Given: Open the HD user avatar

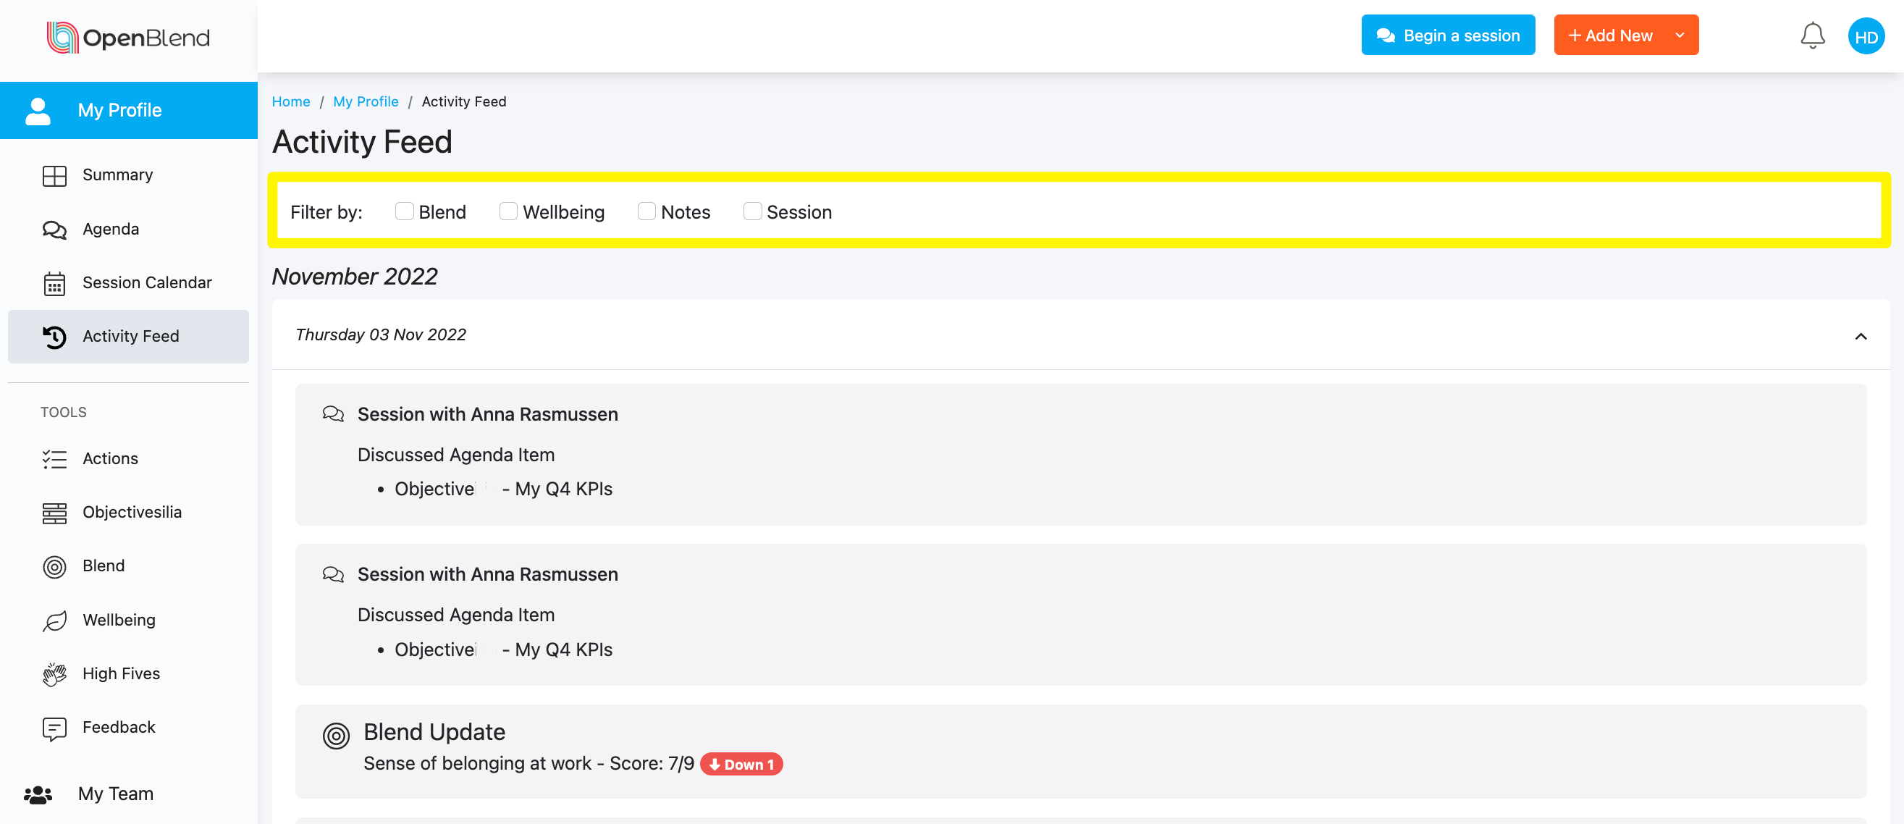Looking at the screenshot, I should click(1866, 36).
